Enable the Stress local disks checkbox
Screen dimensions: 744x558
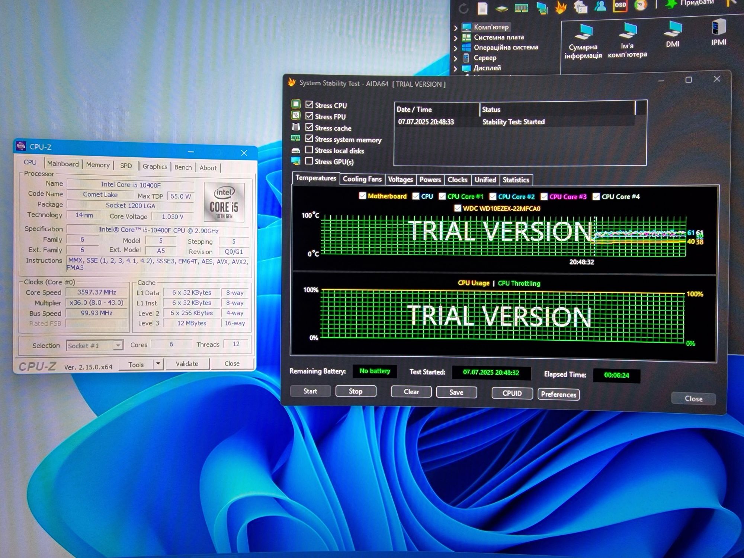click(x=309, y=150)
